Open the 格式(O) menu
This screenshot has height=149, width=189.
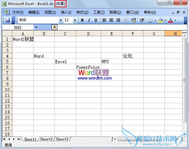[82, 12]
